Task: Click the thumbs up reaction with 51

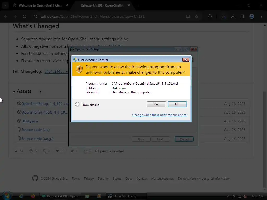Action: coord(19,151)
